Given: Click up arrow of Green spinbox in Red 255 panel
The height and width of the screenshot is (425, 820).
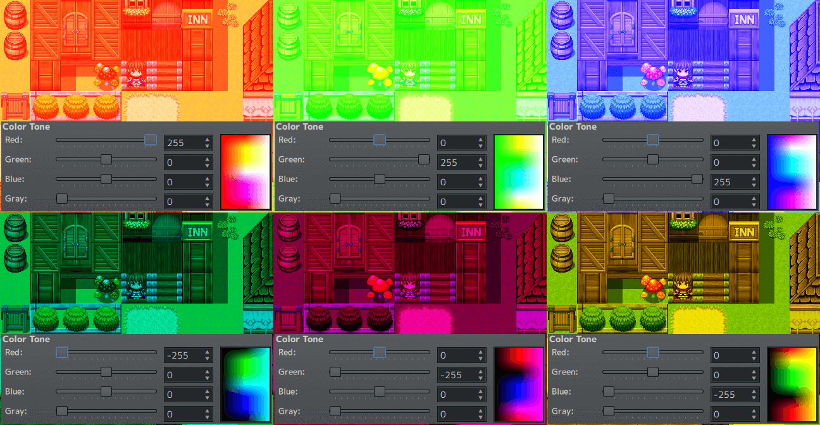Looking at the screenshot, I should pyautogui.click(x=207, y=159).
